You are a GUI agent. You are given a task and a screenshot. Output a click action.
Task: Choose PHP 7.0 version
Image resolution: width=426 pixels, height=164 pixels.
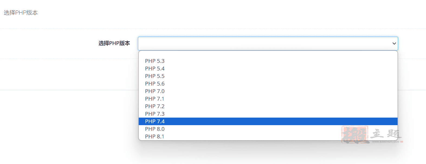pos(268,91)
